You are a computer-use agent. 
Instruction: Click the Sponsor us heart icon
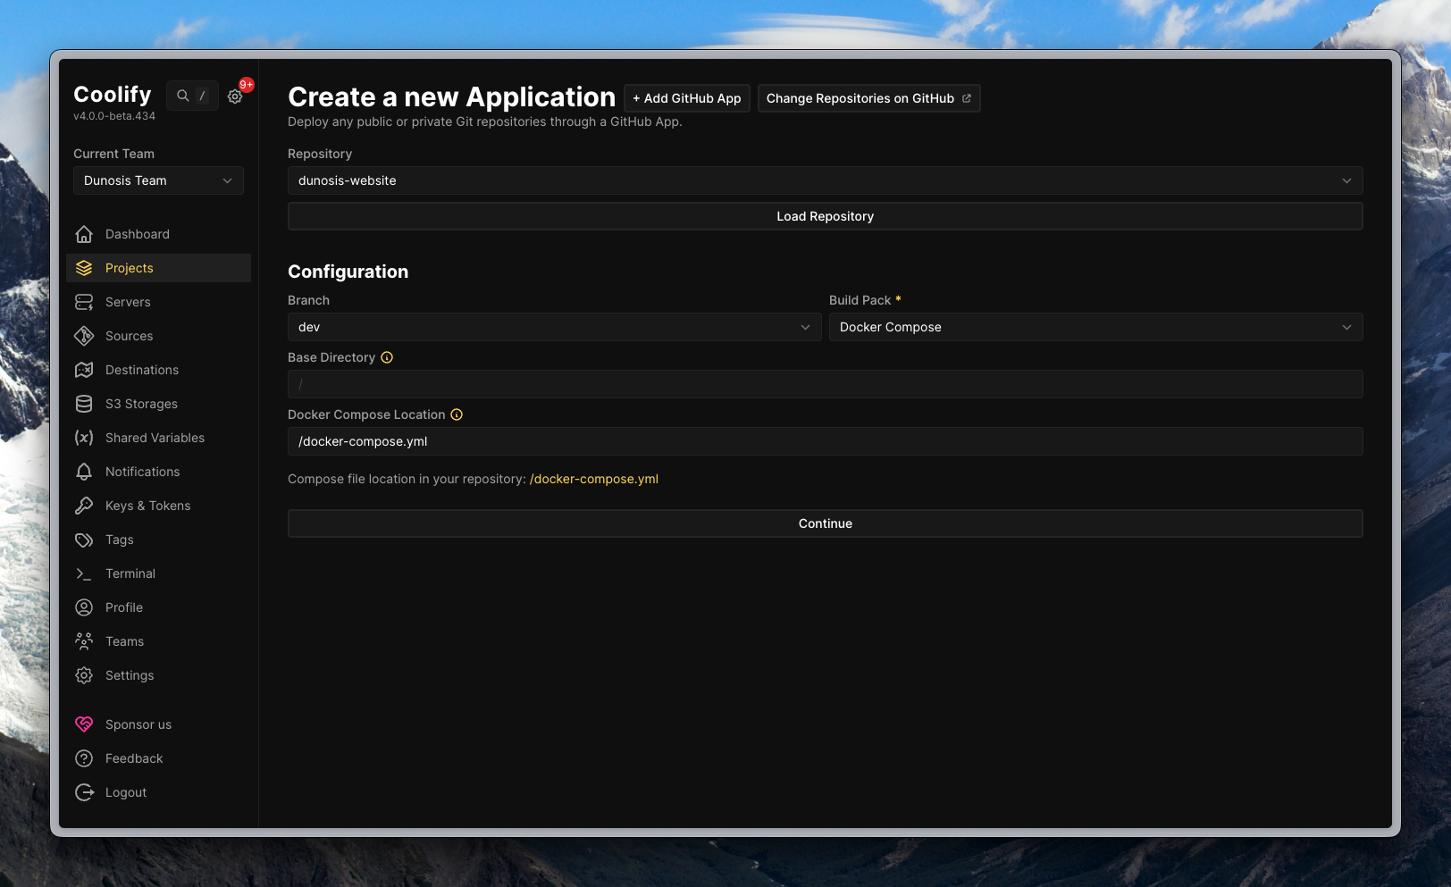pyautogui.click(x=84, y=724)
